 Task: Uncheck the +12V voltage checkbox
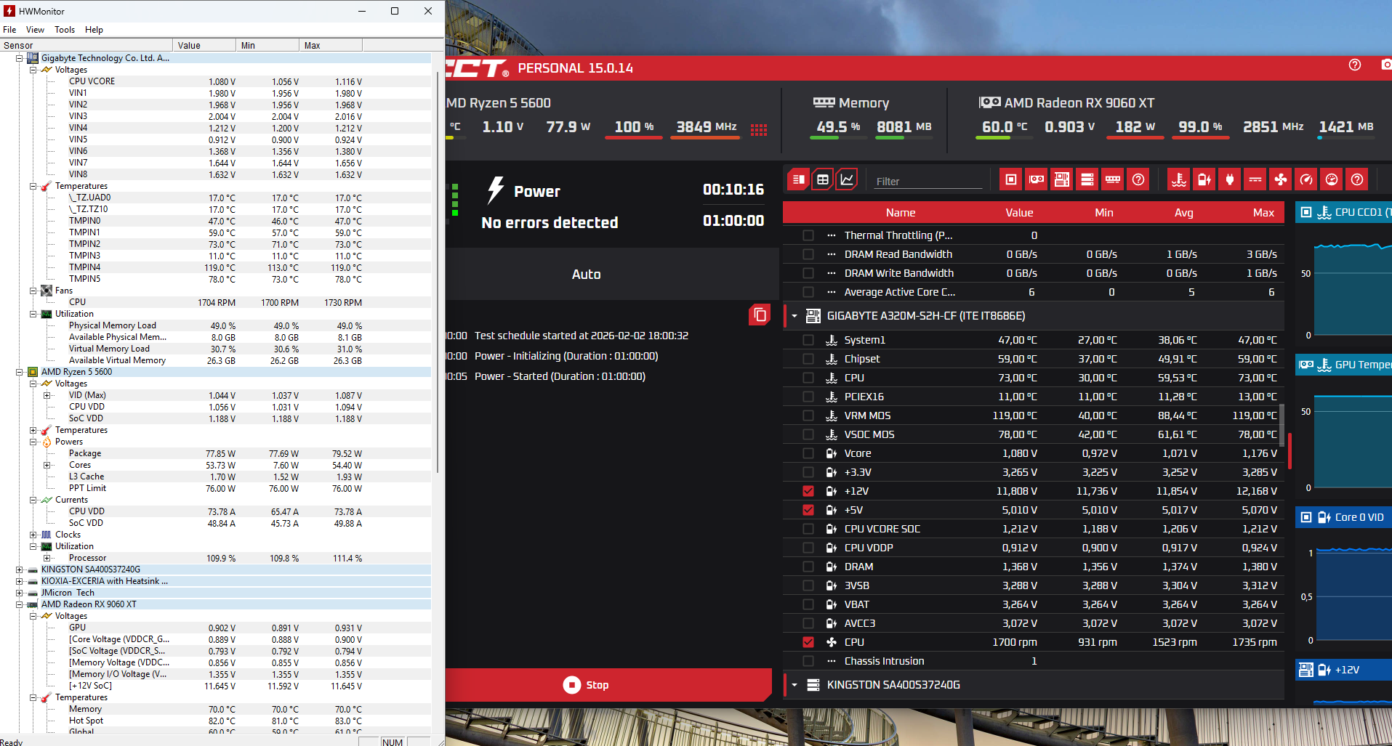click(x=808, y=491)
